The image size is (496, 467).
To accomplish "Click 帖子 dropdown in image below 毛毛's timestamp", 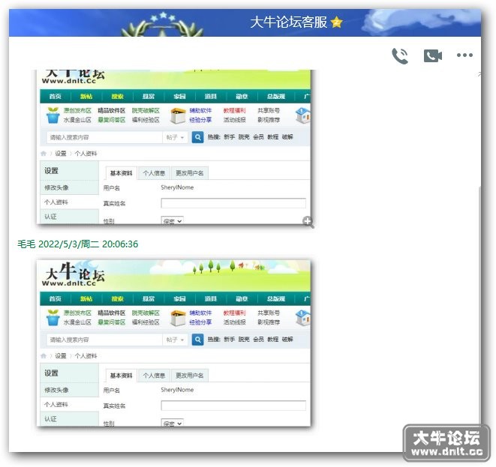I will [175, 340].
